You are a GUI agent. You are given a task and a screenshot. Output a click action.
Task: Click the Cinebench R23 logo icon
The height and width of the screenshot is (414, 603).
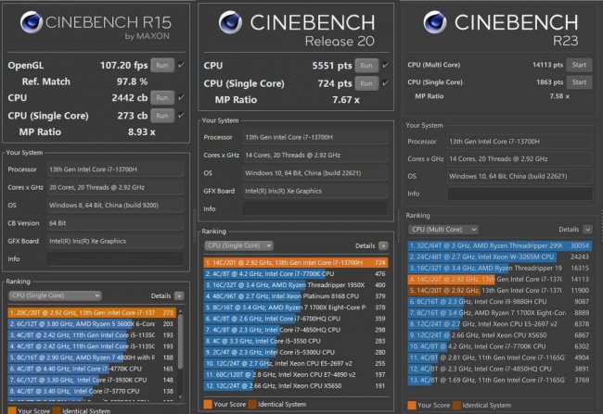[x=435, y=22]
